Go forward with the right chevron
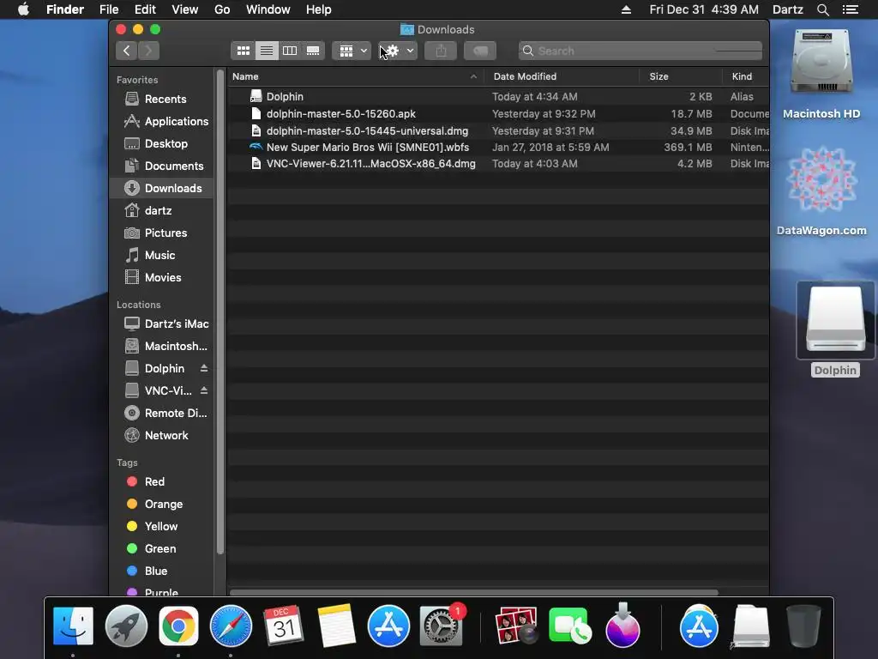 coord(148,51)
